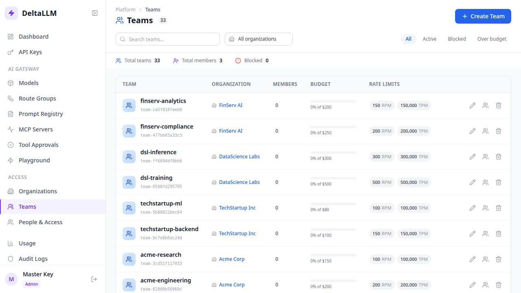Viewport: 521px width, 293px height.
Task: Click the BUDGET column header
Action: pos(320,84)
